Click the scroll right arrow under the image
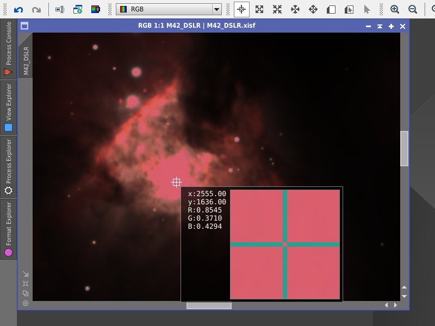Viewport: 435px width, 326px height. pos(395,305)
